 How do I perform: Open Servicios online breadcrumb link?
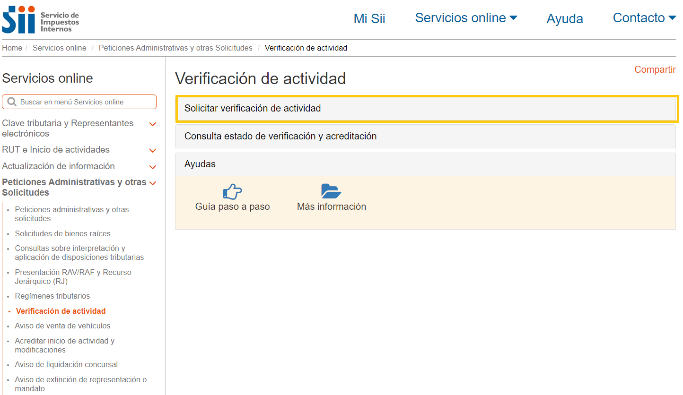click(60, 48)
